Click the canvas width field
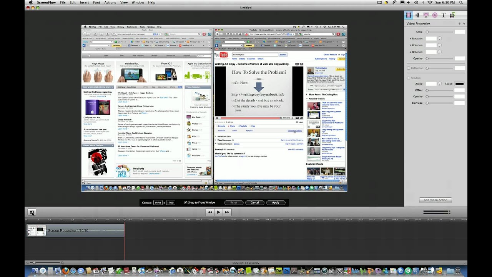 pyautogui.click(x=158, y=202)
